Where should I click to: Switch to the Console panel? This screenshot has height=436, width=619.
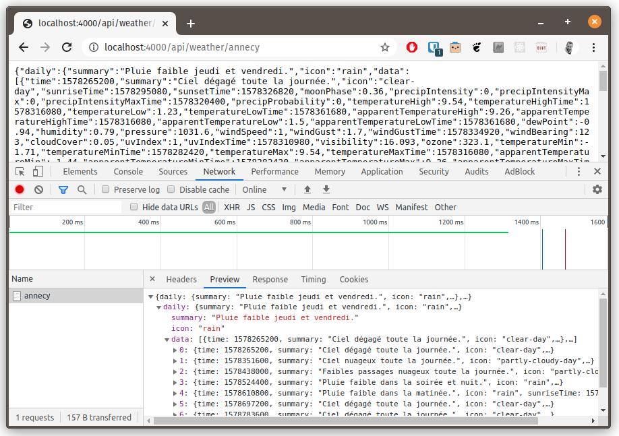pos(128,172)
